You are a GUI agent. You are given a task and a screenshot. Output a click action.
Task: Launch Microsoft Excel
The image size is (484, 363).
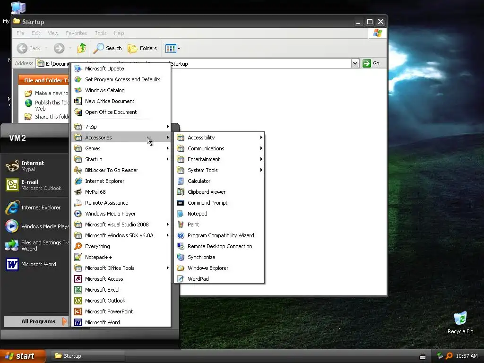121,290
